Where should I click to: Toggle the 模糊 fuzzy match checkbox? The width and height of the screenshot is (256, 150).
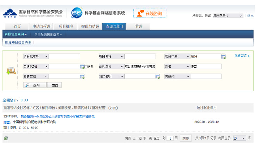pos(86,66)
